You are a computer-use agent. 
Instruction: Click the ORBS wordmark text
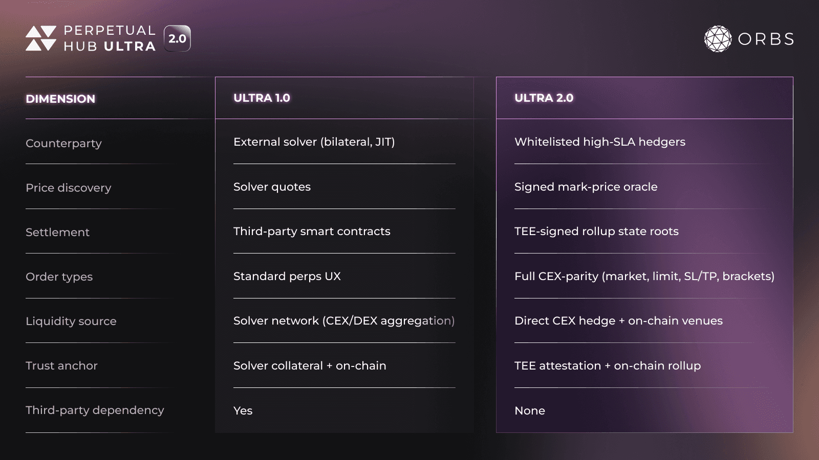(766, 39)
